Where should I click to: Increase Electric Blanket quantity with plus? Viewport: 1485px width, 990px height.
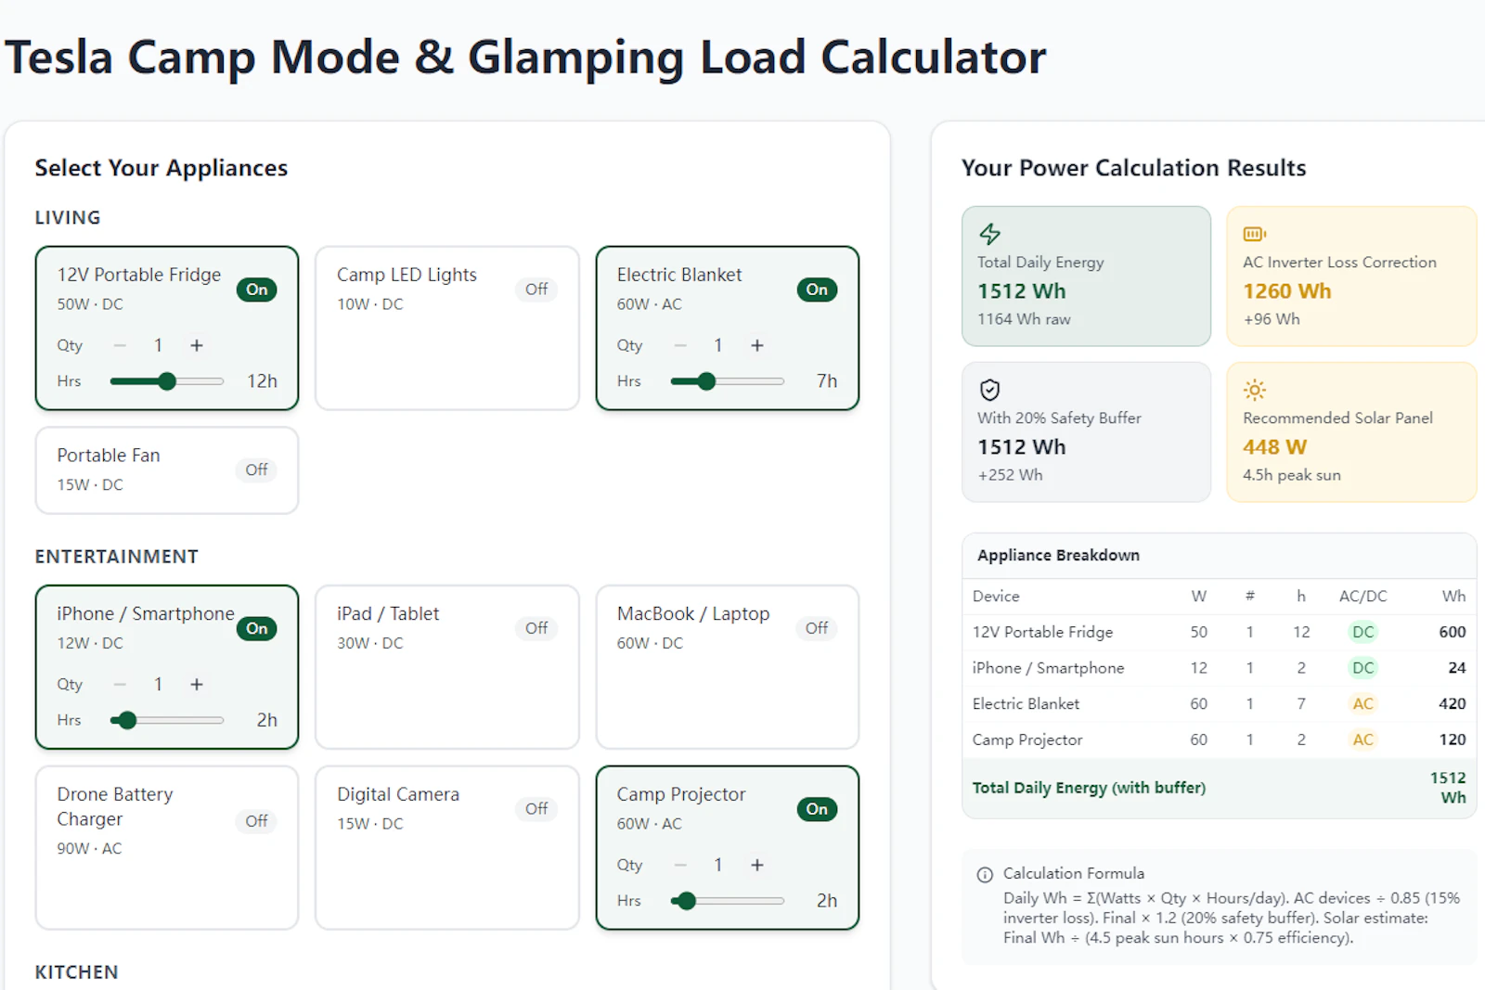click(757, 345)
